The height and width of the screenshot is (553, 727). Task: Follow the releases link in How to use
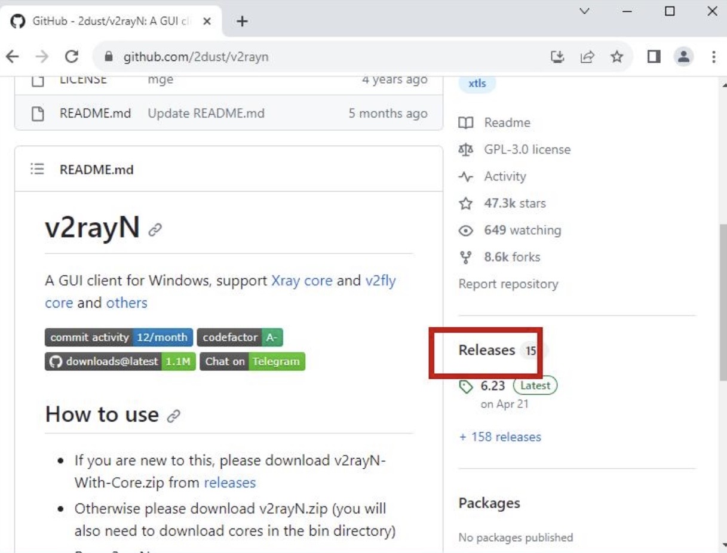[x=230, y=483]
